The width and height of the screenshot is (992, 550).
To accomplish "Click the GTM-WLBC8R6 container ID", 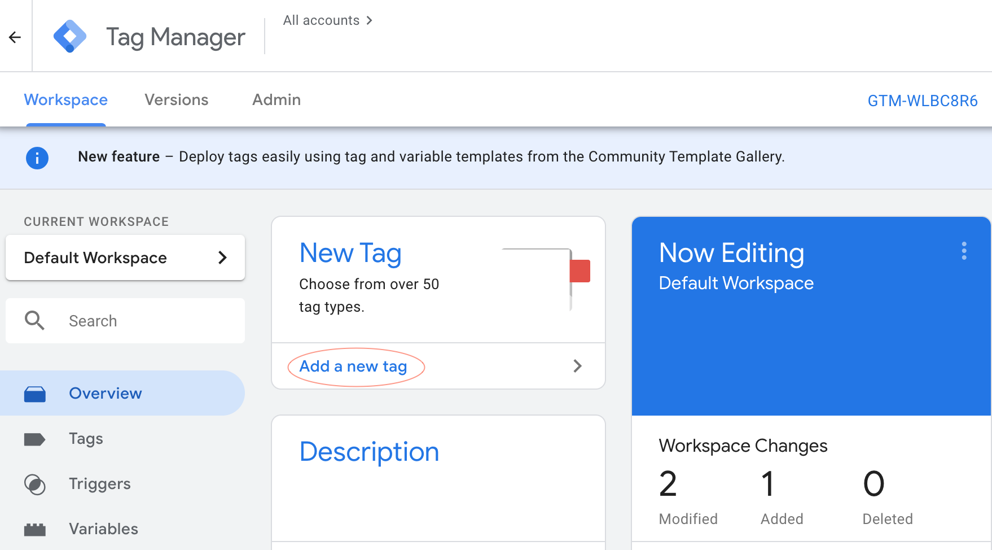I will [922, 101].
